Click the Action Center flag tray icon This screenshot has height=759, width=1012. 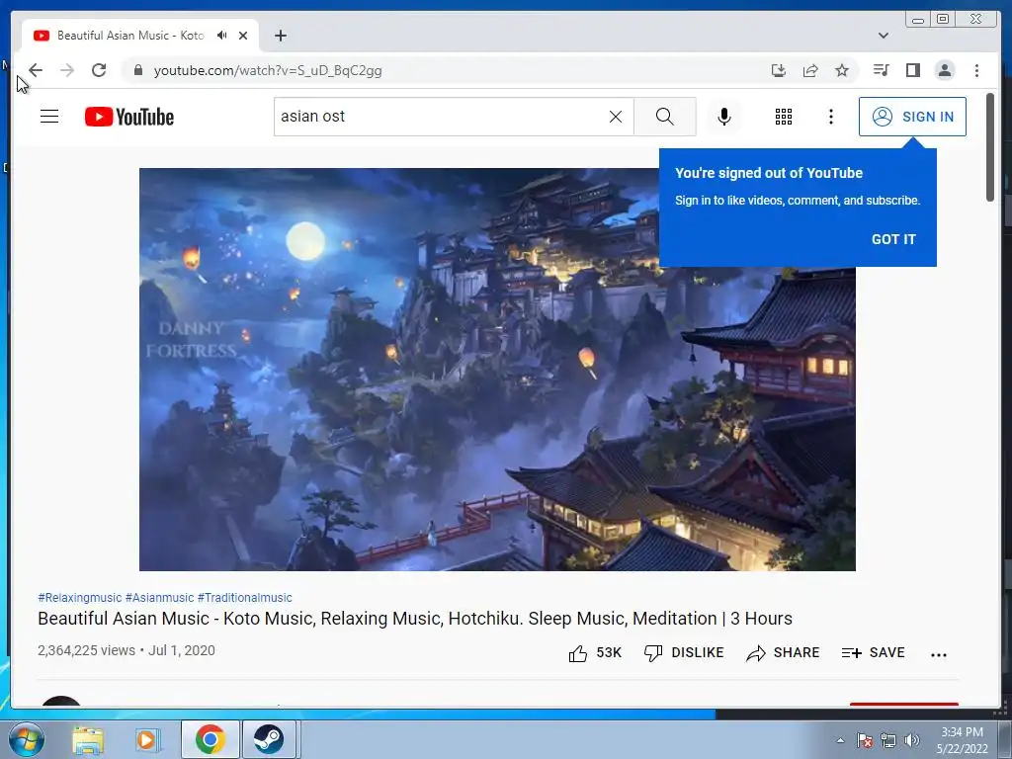coord(865,740)
